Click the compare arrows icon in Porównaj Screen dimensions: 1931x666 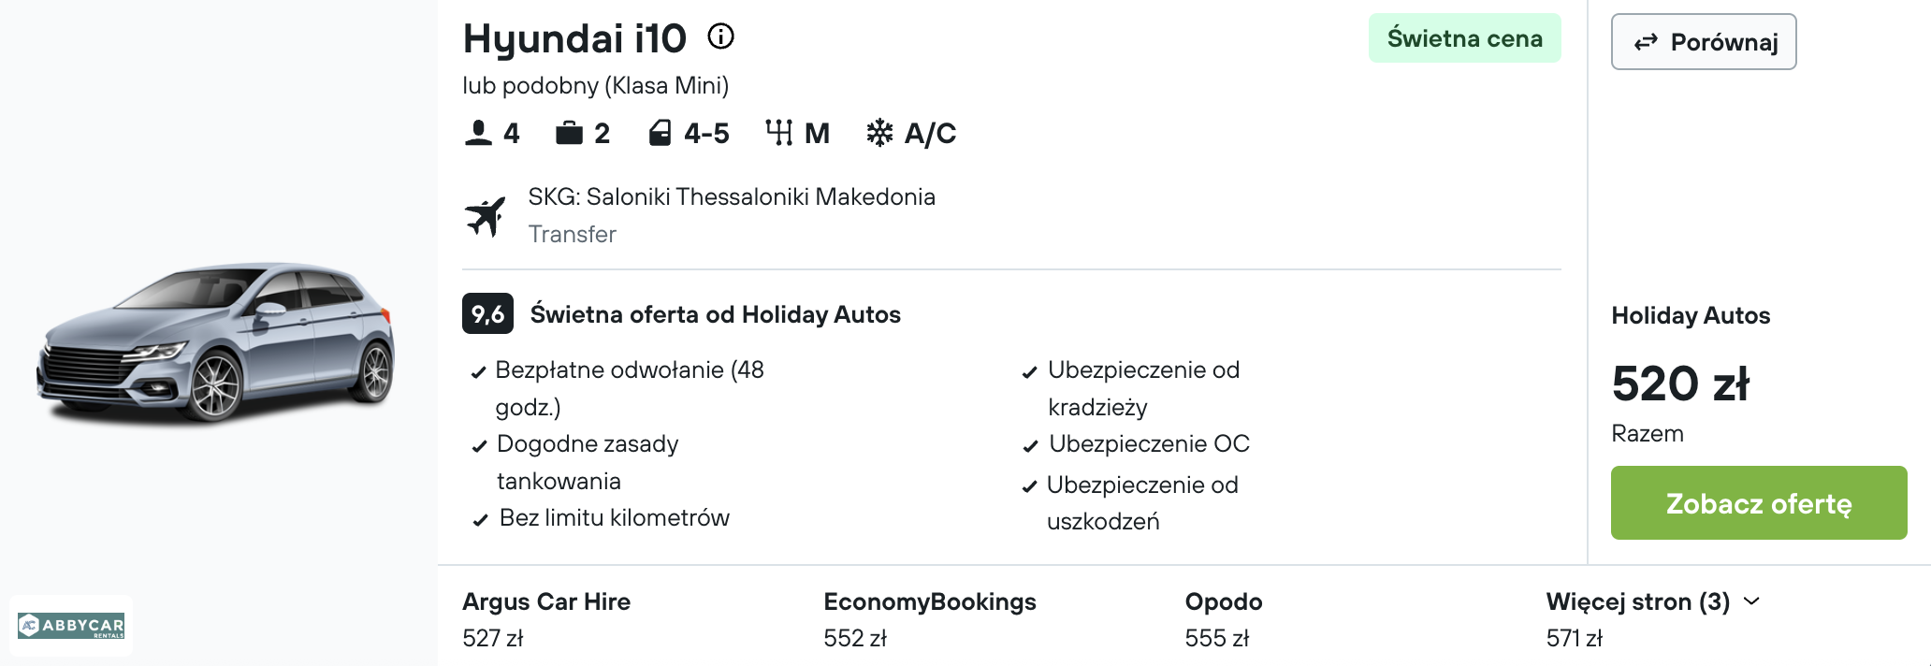point(1646,42)
